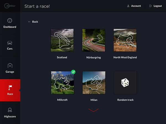Image resolution: width=166 pixels, height=124 pixels.
Task: Click the Logout link text
Action: [x=158, y=6]
